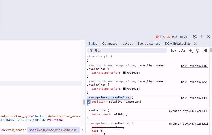The width and height of the screenshot is (212, 135).
Task: Click the data-location_type="lonlat" attribute
Action: (23, 116)
